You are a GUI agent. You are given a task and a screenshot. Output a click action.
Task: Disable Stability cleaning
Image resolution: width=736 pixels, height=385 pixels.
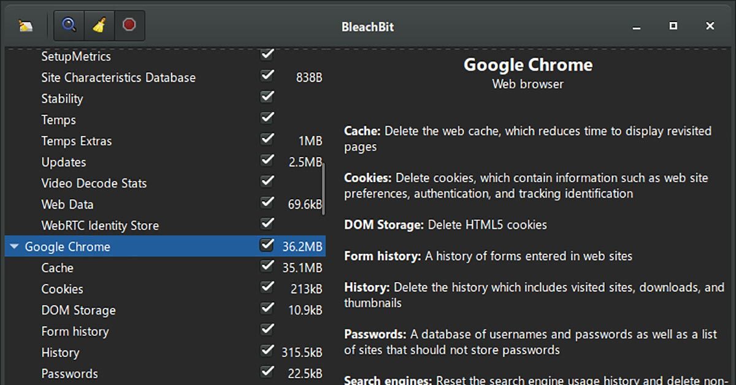(x=267, y=96)
